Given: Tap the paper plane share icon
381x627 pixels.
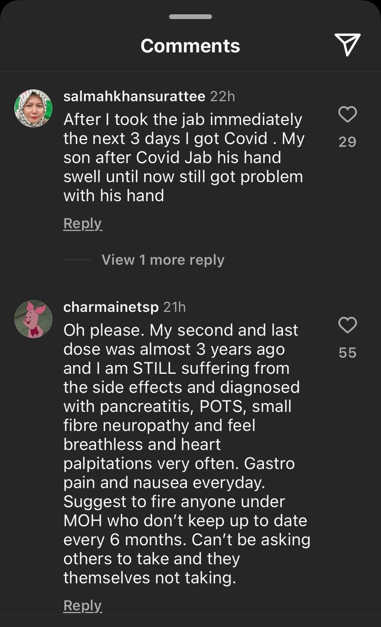Looking at the screenshot, I should (x=348, y=45).
